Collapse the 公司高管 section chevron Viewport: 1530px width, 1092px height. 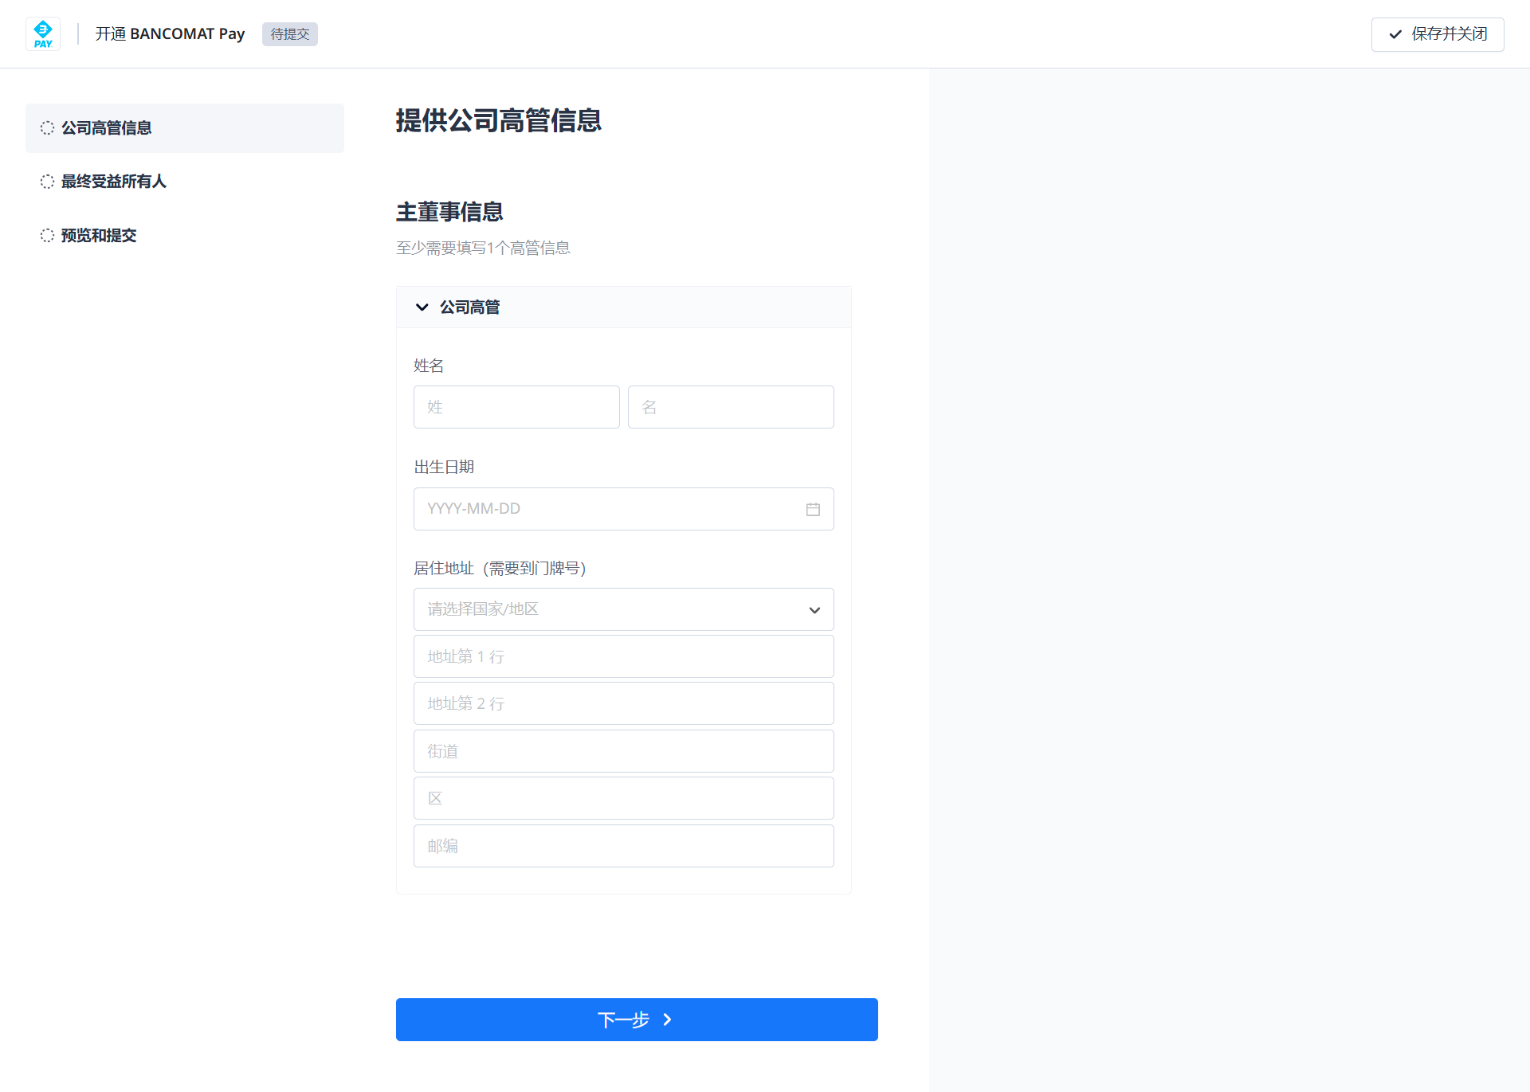[x=422, y=307]
